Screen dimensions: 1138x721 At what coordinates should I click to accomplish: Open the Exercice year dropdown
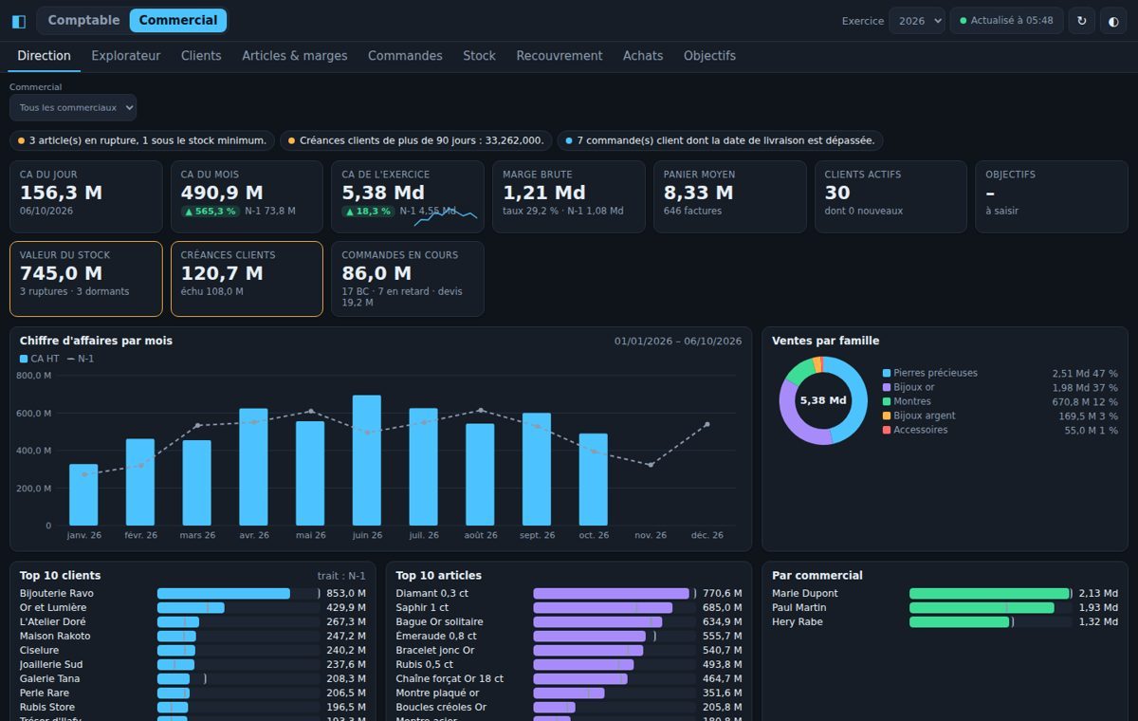point(917,21)
